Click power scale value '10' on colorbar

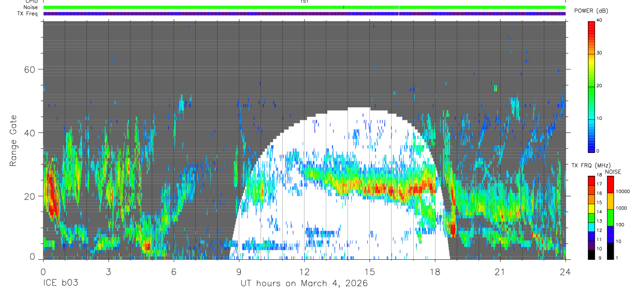click(599, 119)
